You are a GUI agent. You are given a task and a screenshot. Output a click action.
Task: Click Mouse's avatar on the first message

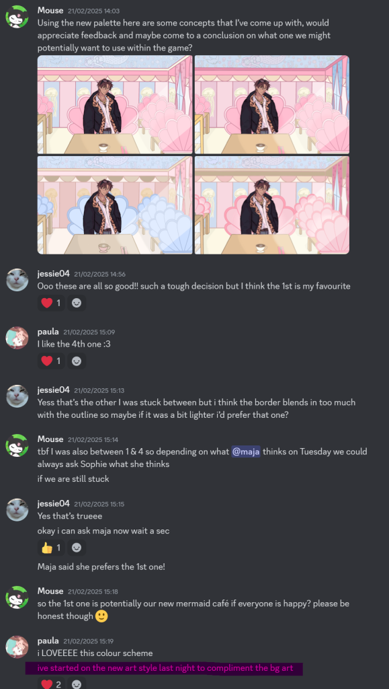pos(17,17)
